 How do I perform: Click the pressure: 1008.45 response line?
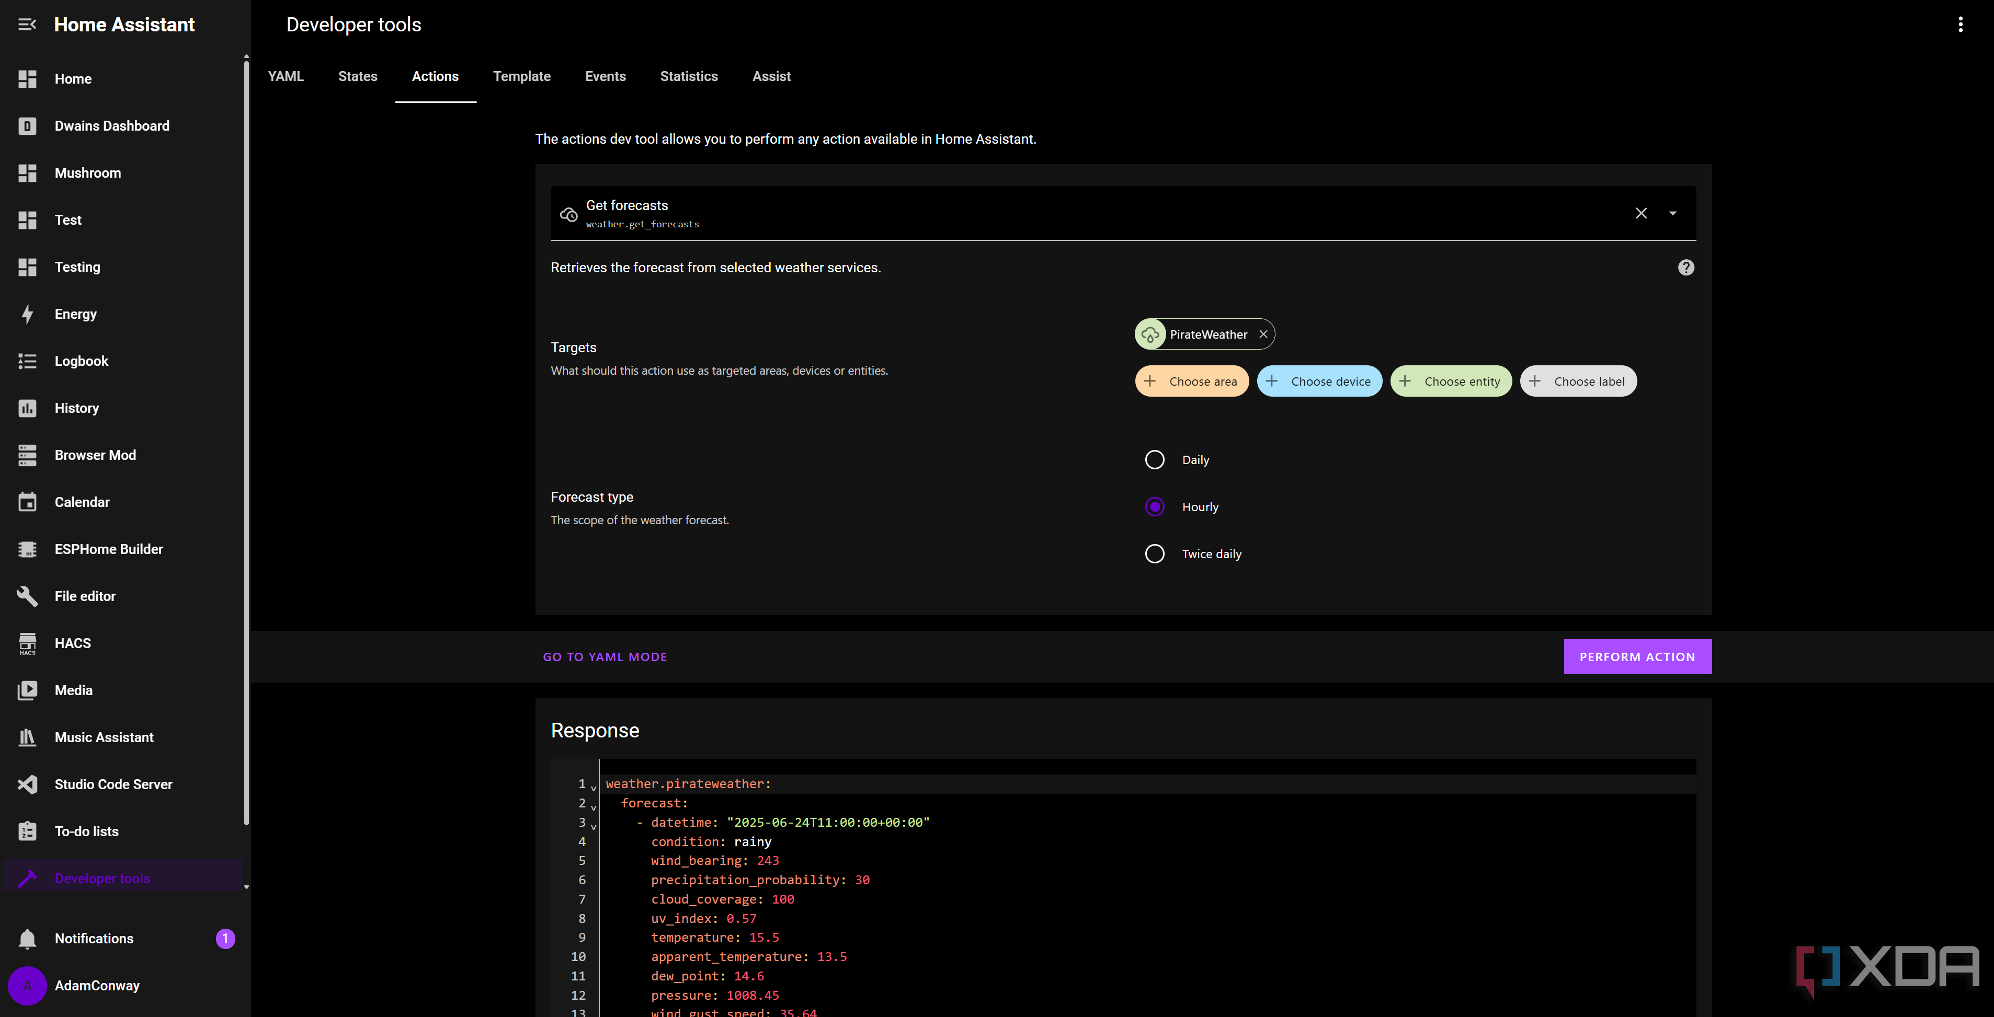(x=714, y=996)
